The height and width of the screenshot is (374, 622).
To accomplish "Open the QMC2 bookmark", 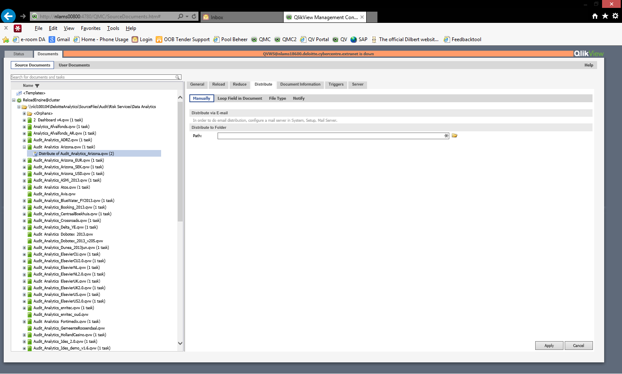I will (285, 39).
